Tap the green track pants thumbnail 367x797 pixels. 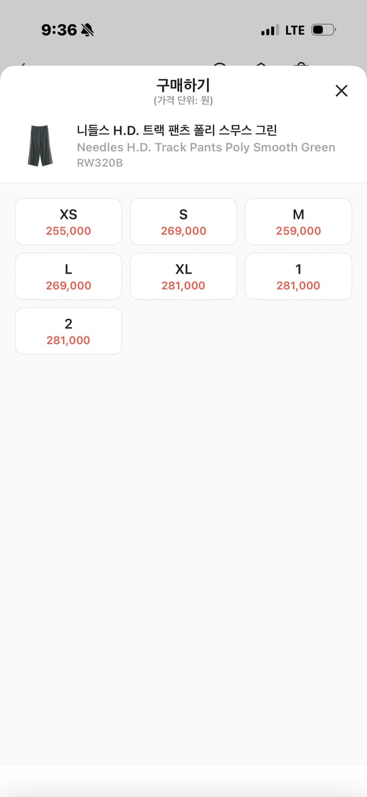click(40, 146)
